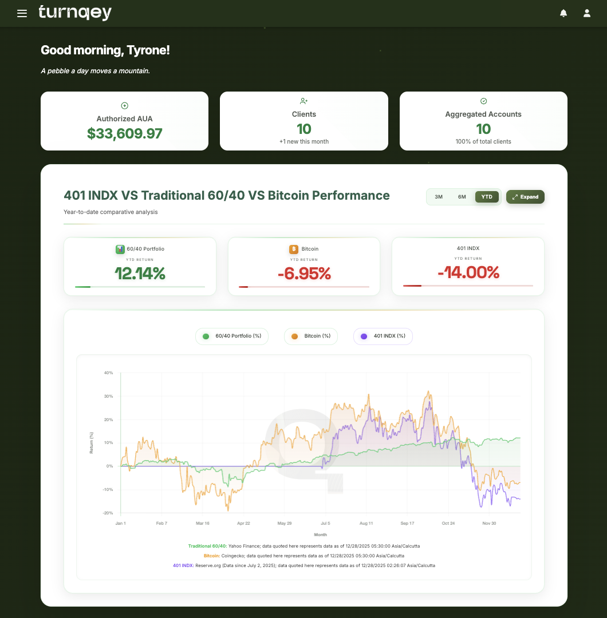Viewport: 607px width, 618px height.
Task: Toggle the Bitcoin (%) legend series
Action: pyautogui.click(x=311, y=336)
